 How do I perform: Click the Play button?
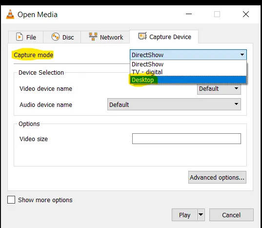184,215
